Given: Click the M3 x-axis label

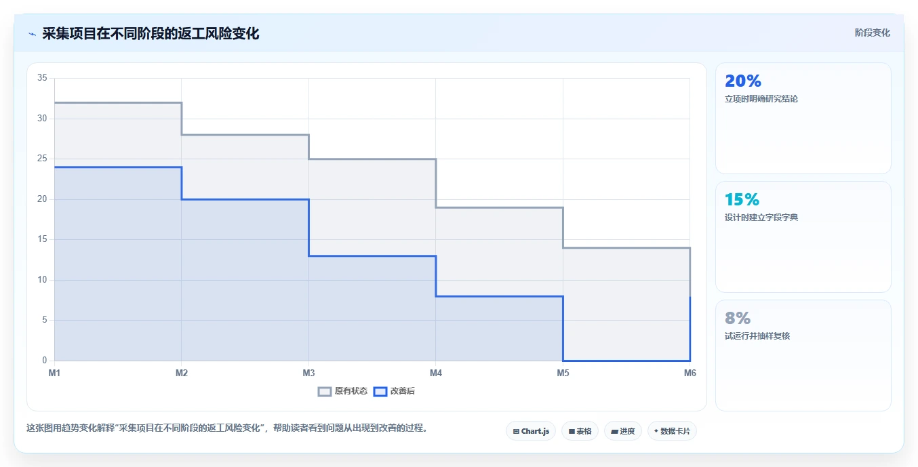Looking at the screenshot, I should click(x=308, y=373).
